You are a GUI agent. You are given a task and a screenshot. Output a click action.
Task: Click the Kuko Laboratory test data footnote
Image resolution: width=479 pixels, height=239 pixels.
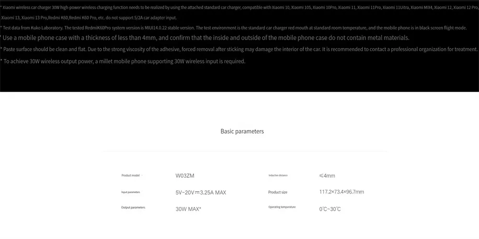234,28
